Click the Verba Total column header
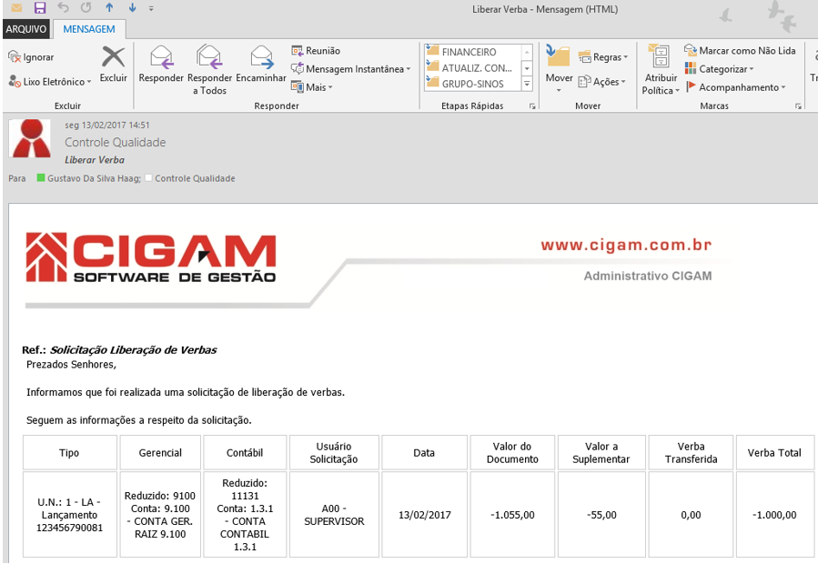828x564 pixels. pyautogui.click(x=774, y=453)
